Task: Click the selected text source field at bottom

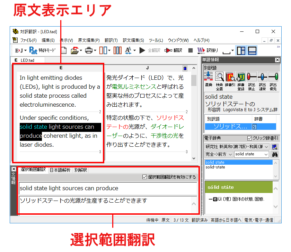Action: pyautogui.click(x=108, y=188)
